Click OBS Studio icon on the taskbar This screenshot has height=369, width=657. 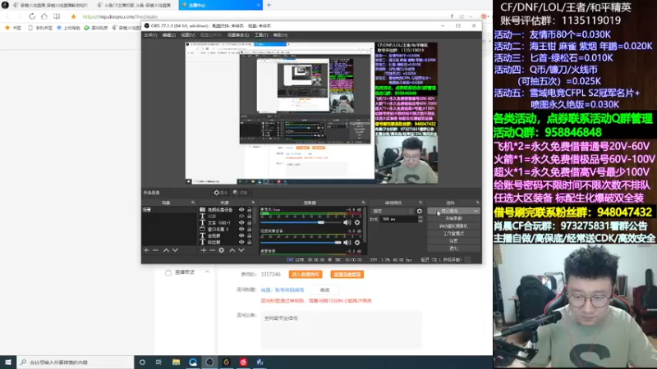click(x=209, y=362)
